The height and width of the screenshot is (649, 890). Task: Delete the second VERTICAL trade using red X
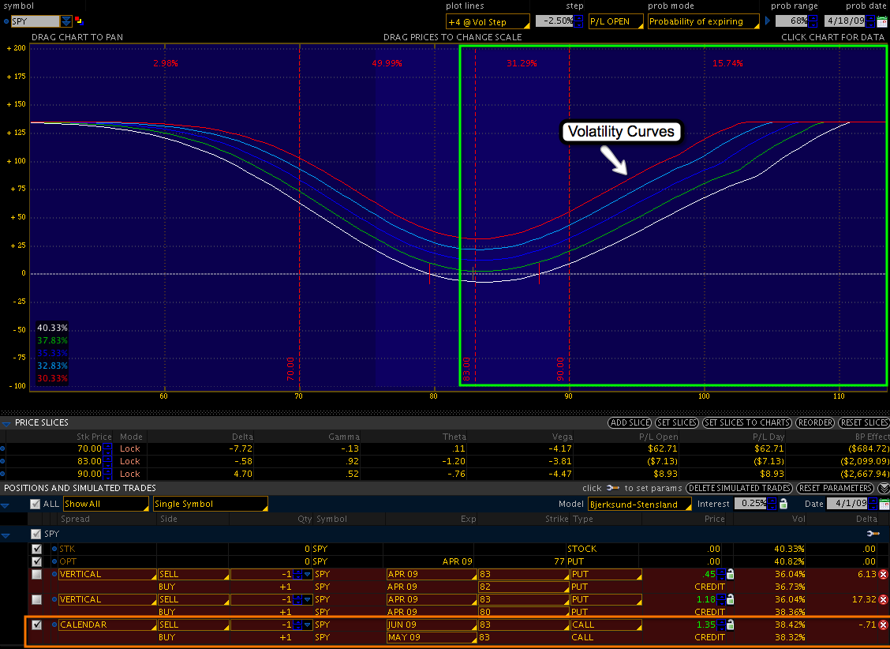click(883, 600)
